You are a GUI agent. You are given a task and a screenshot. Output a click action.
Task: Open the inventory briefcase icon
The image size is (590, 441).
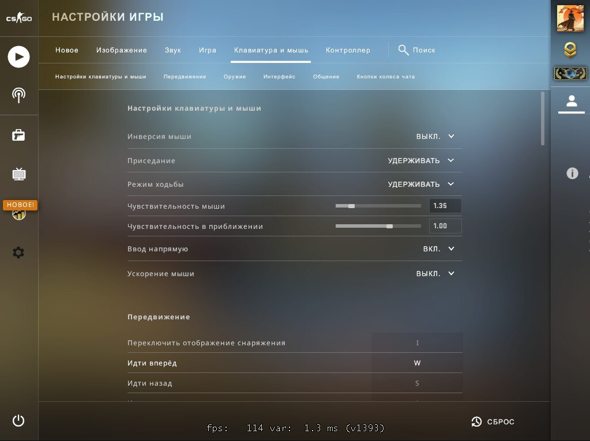point(18,135)
